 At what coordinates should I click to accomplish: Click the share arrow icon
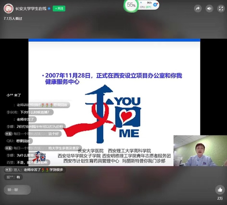tap(198, 9)
